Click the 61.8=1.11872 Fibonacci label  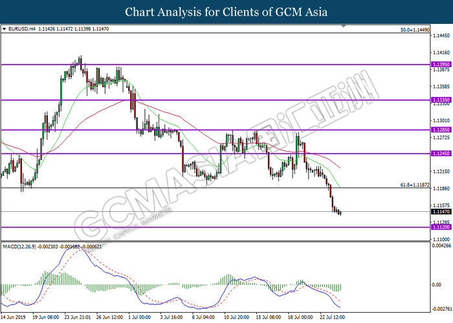click(415, 185)
